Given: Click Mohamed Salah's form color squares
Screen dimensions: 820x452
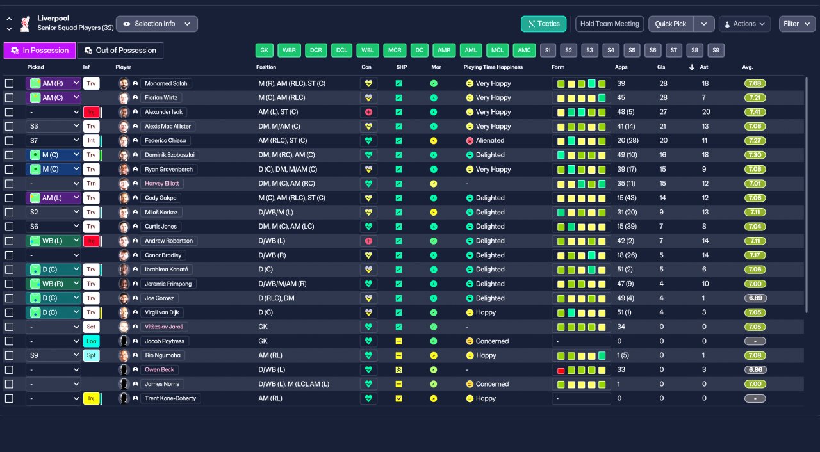Looking at the screenshot, I should [x=582, y=83].
